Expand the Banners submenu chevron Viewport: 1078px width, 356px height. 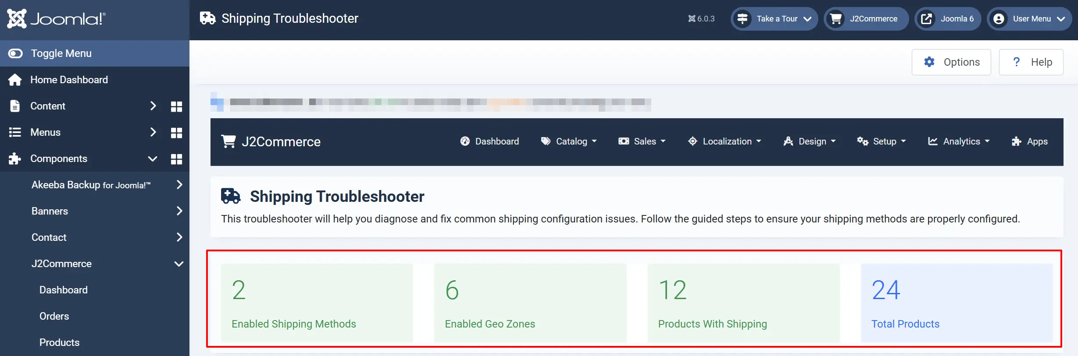pyautogui.click(x=179, y=211)
